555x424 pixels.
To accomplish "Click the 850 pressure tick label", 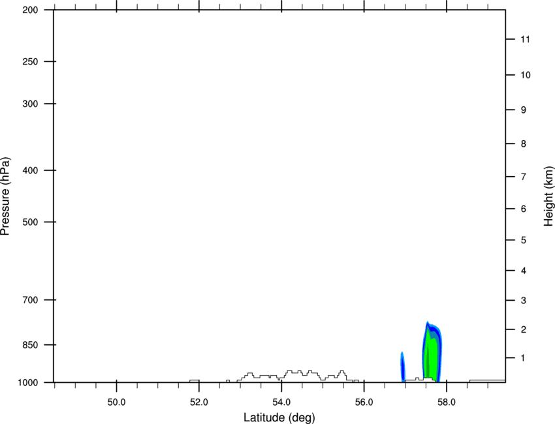I will (x=30, y=344).
